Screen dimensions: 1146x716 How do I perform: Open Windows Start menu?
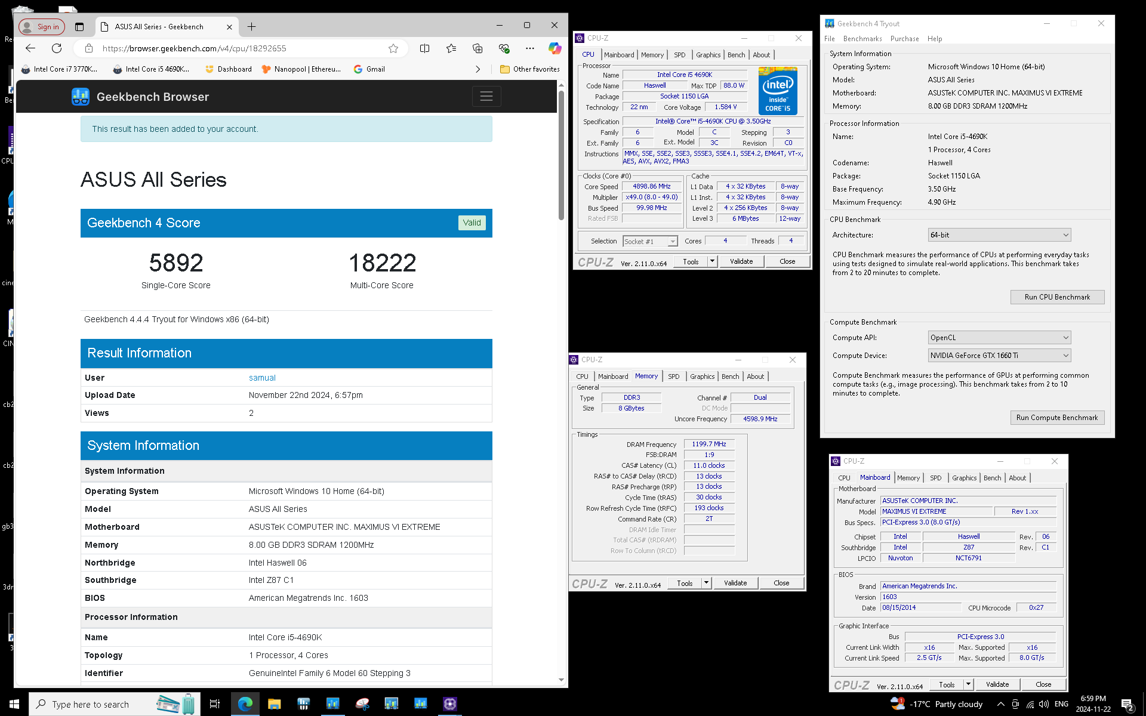tap(14, 704)
